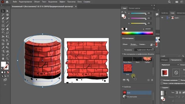Viewport: 185px width, 104px height.
Task: Set toolbar color mode to solid Color
Action: point(2,72)
